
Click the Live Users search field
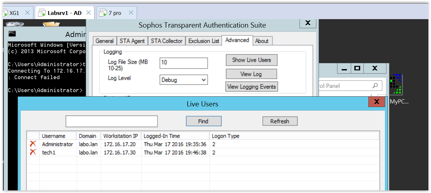(112, 121)
